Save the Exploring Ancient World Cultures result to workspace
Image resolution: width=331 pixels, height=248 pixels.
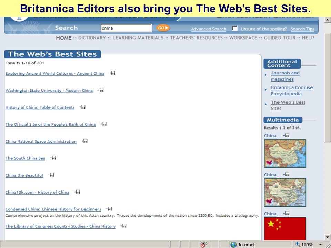[112, 73]
